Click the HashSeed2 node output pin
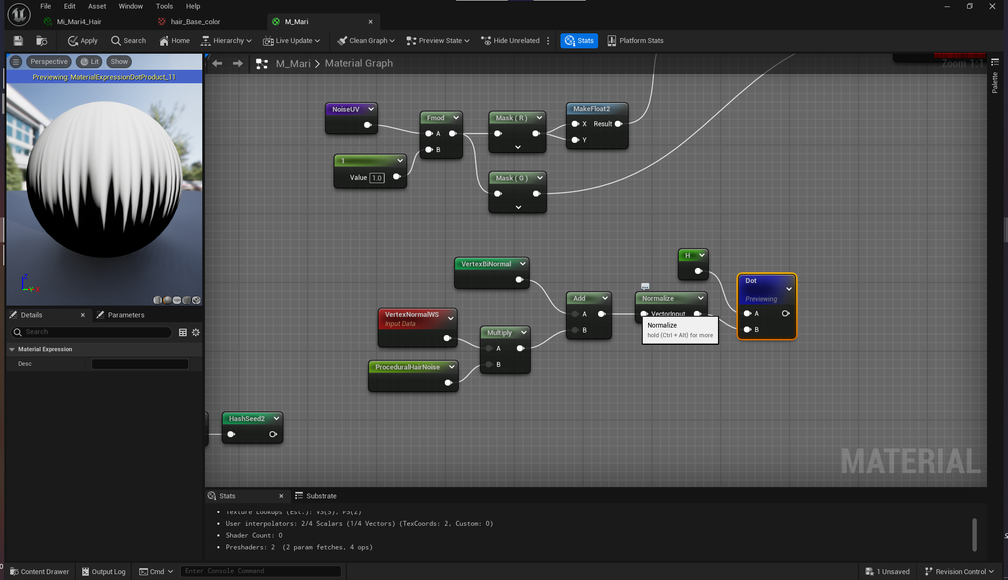Screen dimensions: 1008x580 pyautogui.click(x=273, y=434)
